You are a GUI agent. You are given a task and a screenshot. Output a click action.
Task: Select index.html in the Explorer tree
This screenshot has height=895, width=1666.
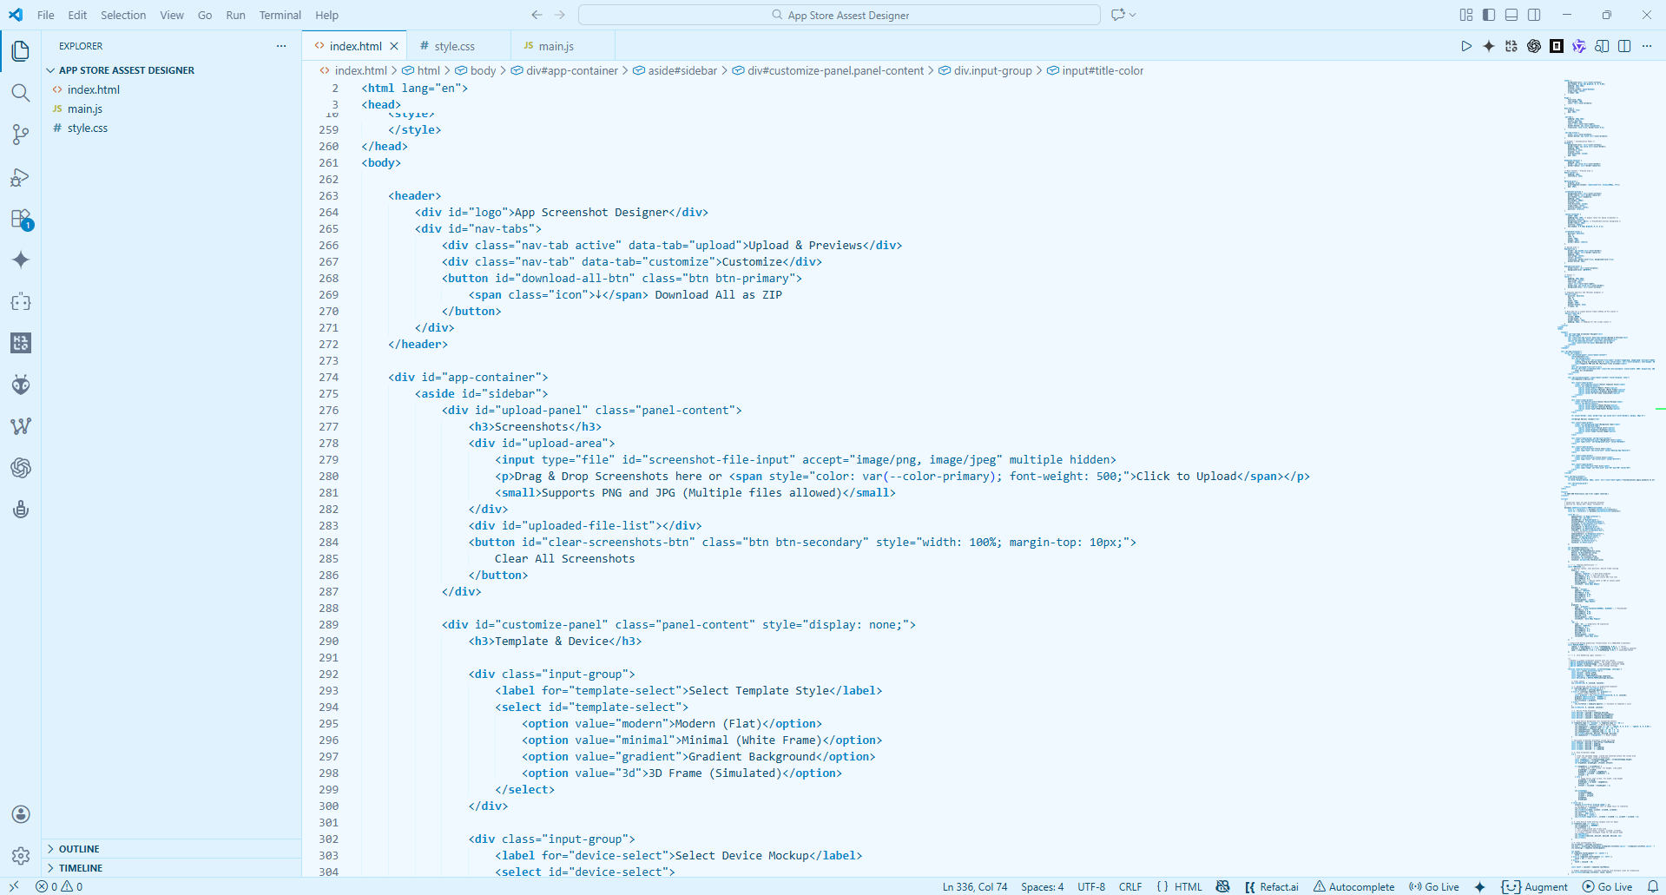coord(94,89)
